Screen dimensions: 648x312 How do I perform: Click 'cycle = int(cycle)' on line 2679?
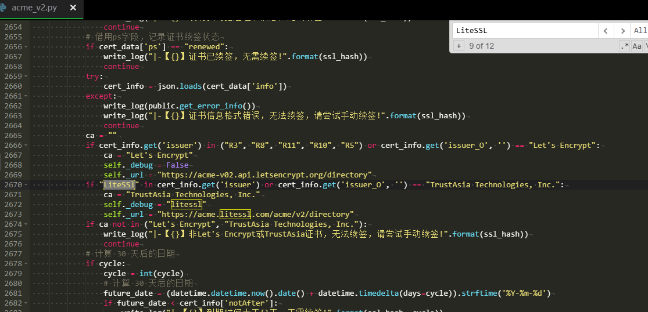(x=144, y=274)
